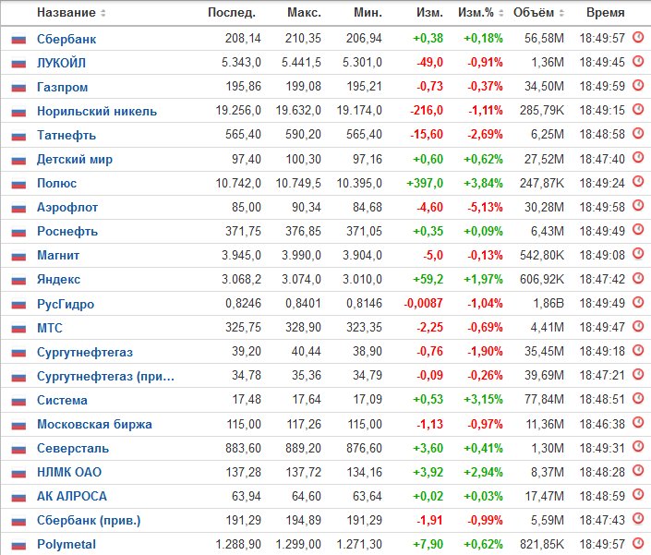This screenshot has width=651, height=555.
Task: Open the Газпром stock link
Action: (x=62, y=87)
